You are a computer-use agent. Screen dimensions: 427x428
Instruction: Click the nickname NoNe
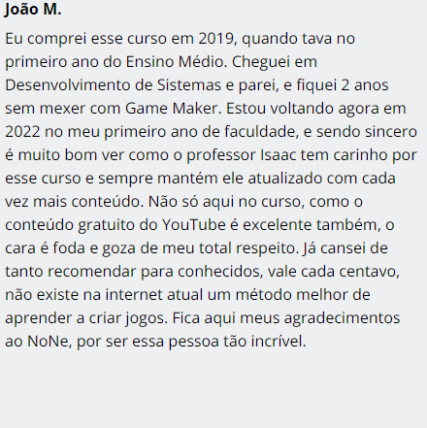[x=48, y=342]
